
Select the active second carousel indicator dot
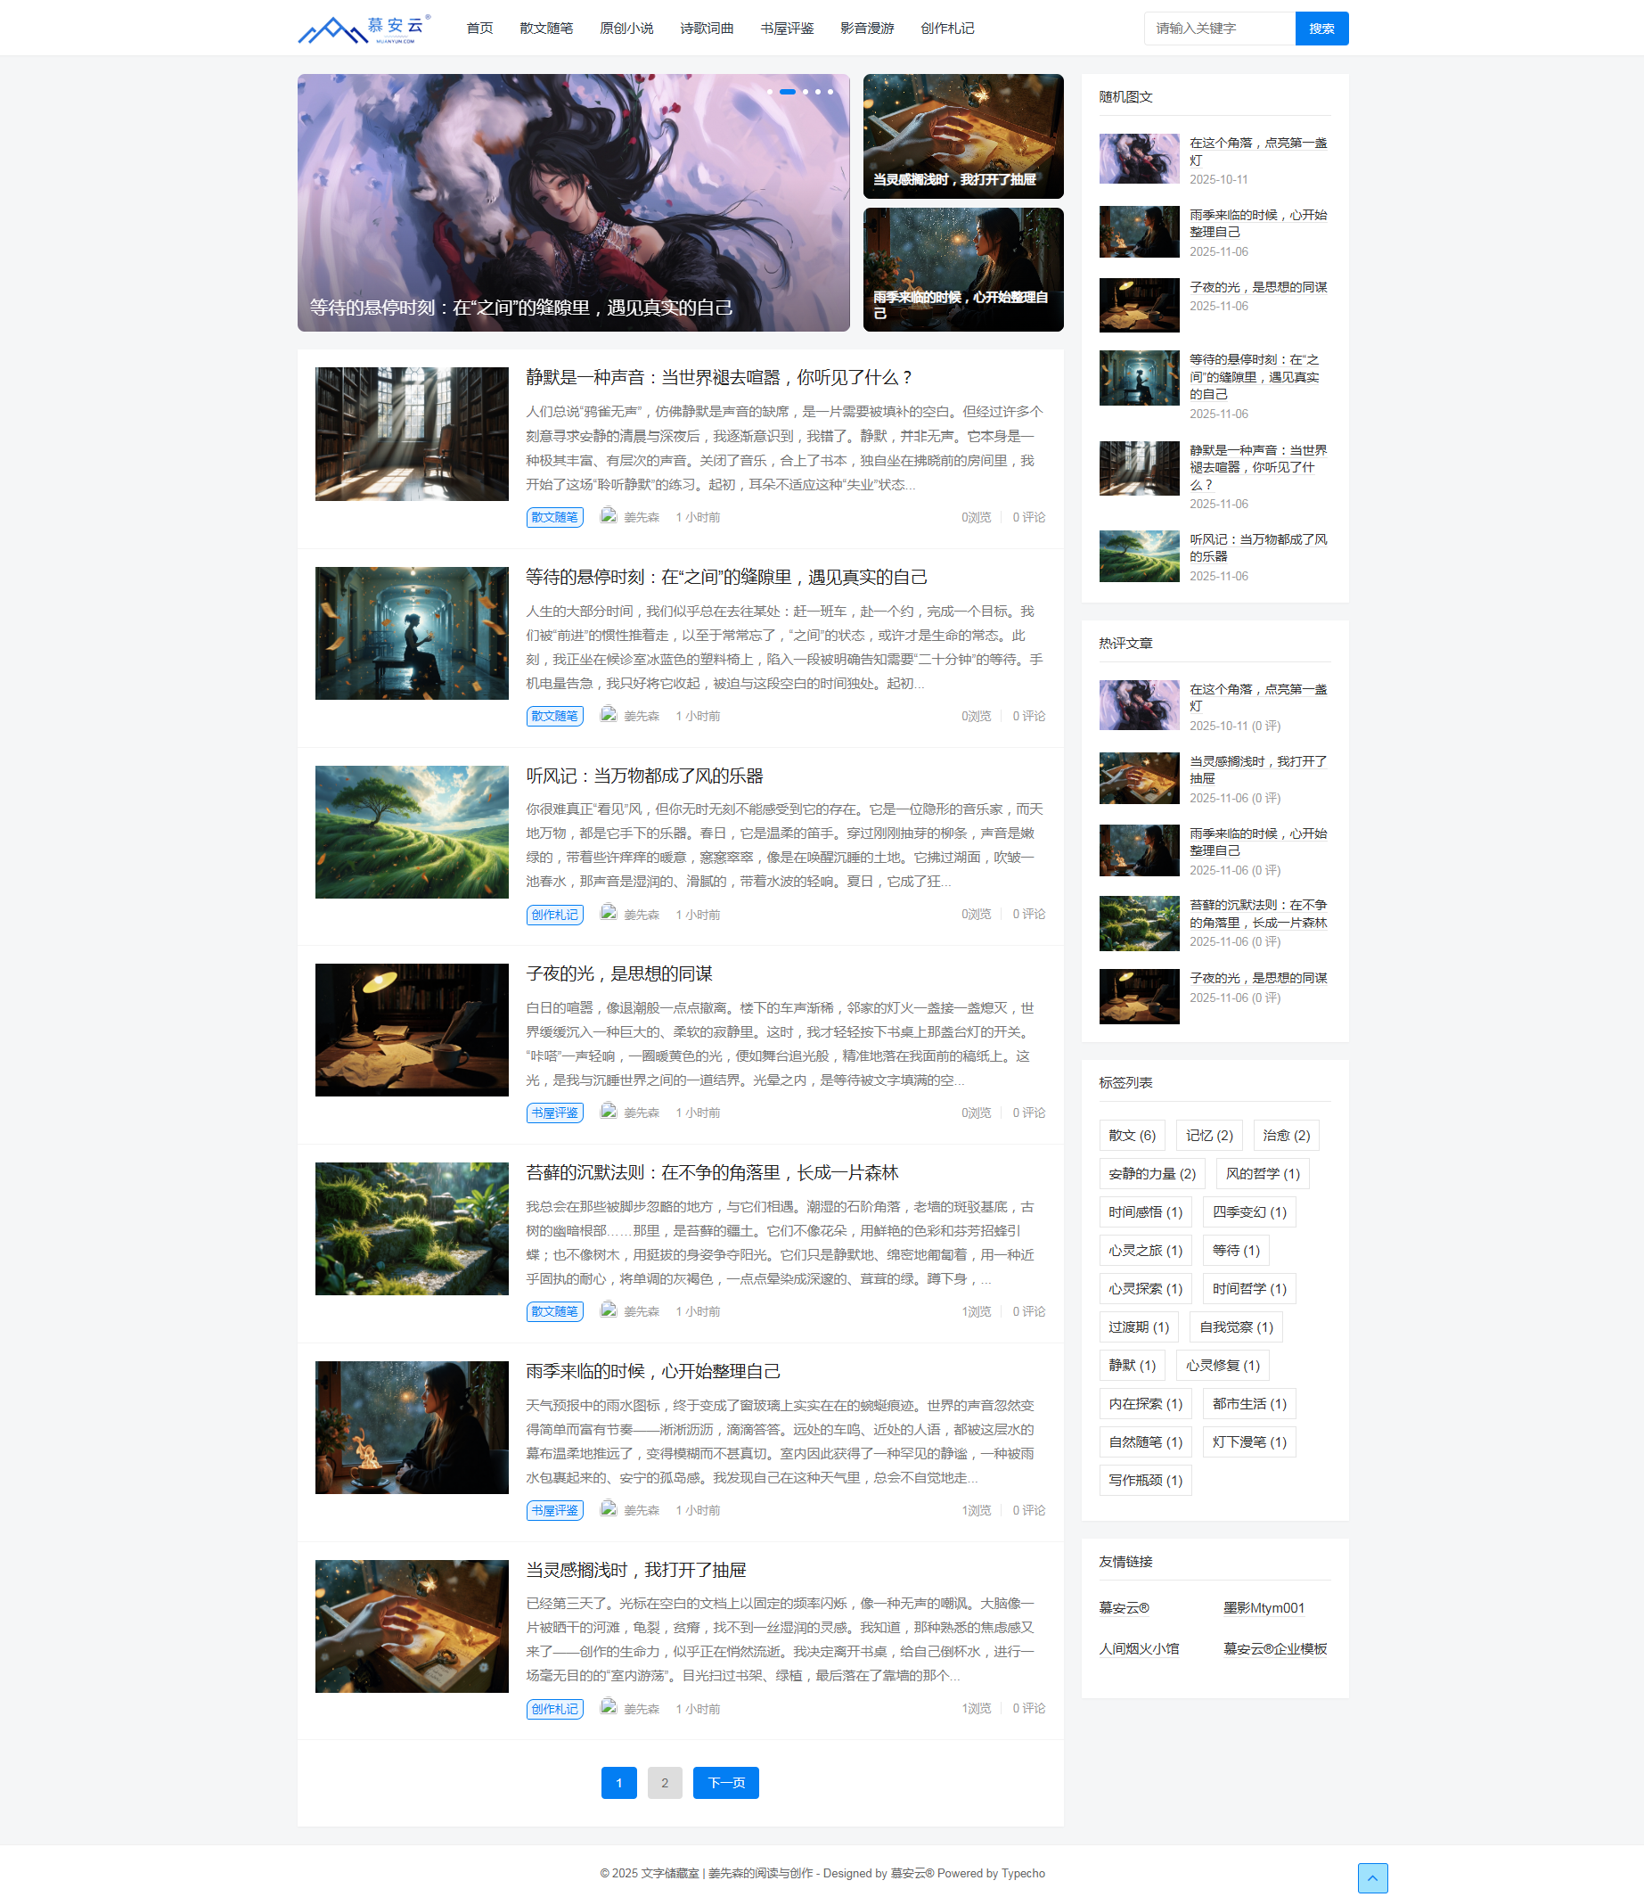(787, 92)
